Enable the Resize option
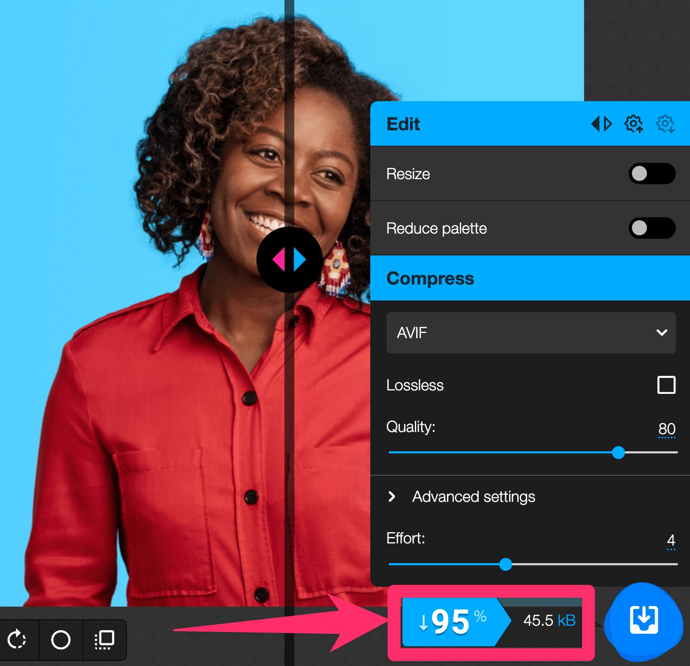690x666 pixels. [x=652, y=174]
